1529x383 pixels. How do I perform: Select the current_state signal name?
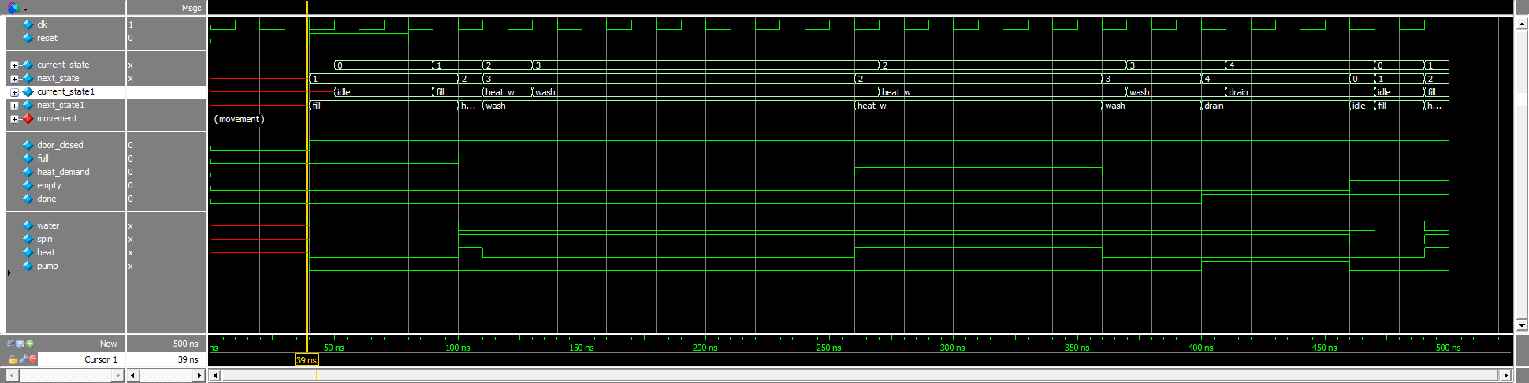63,65
